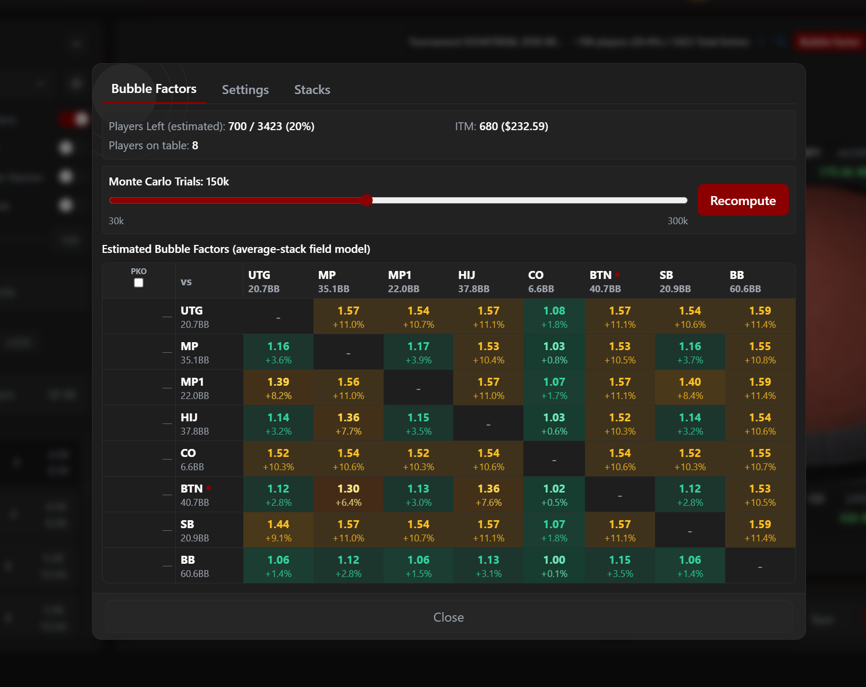
Task: Click the Recompute button
Action: (x=743, y=200)
